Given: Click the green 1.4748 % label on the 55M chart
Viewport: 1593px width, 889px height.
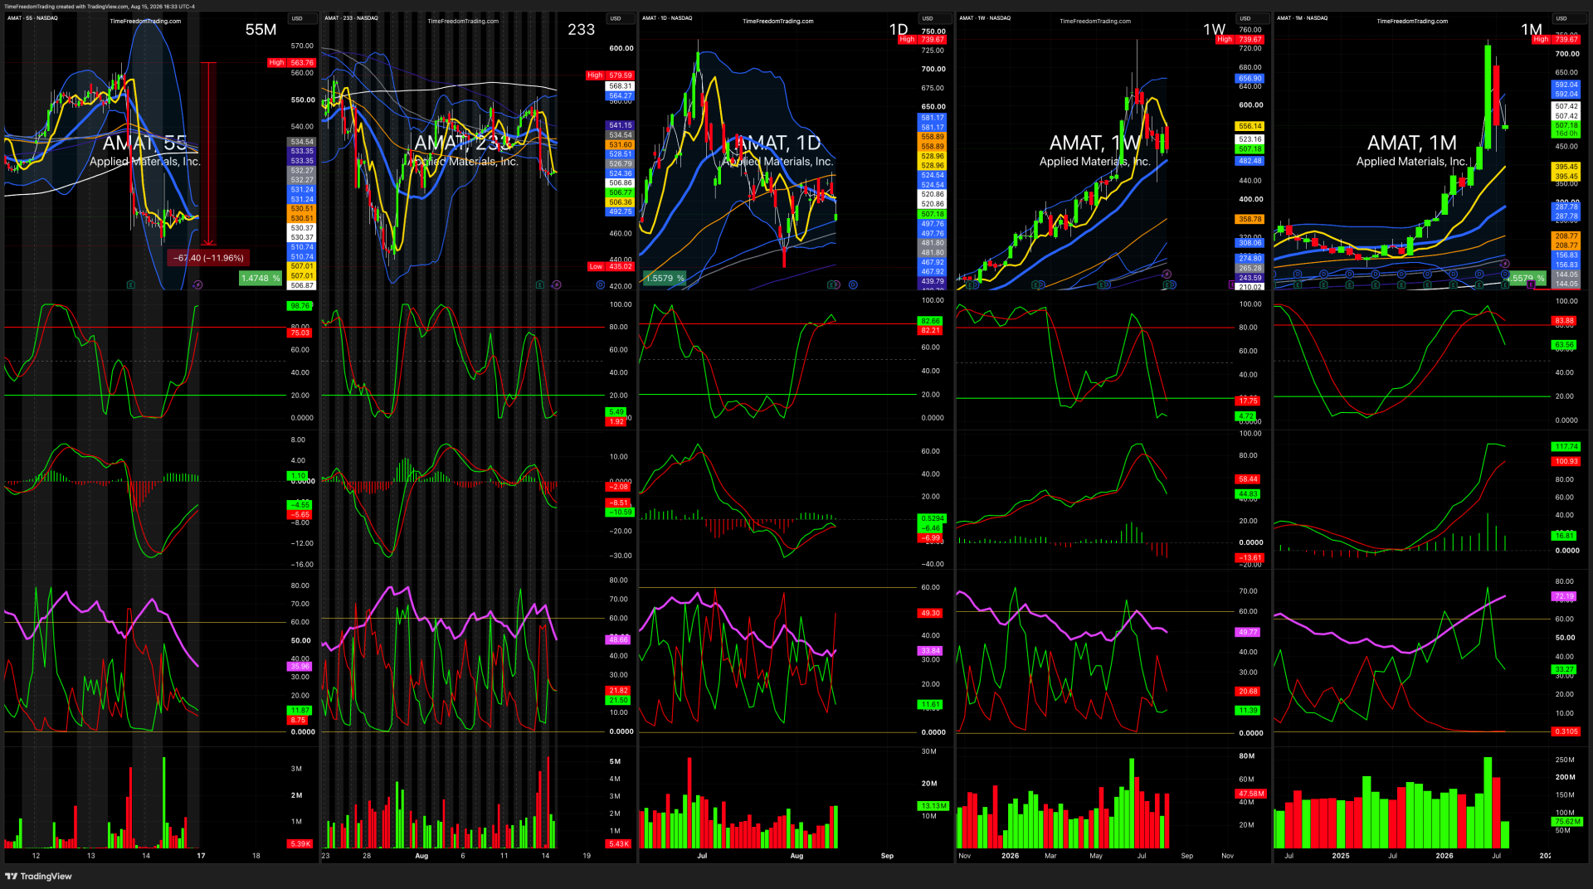Looking at the screenshot, I should [x=261, y=279].
